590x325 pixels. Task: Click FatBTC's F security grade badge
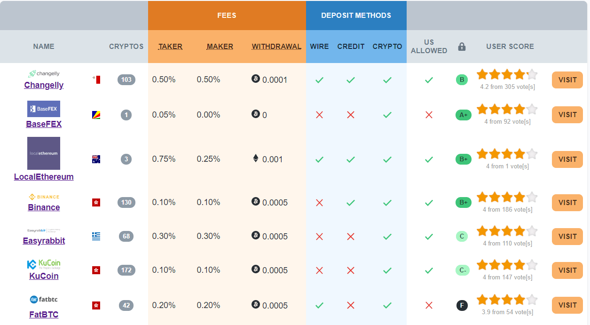(x=462, y=306)
